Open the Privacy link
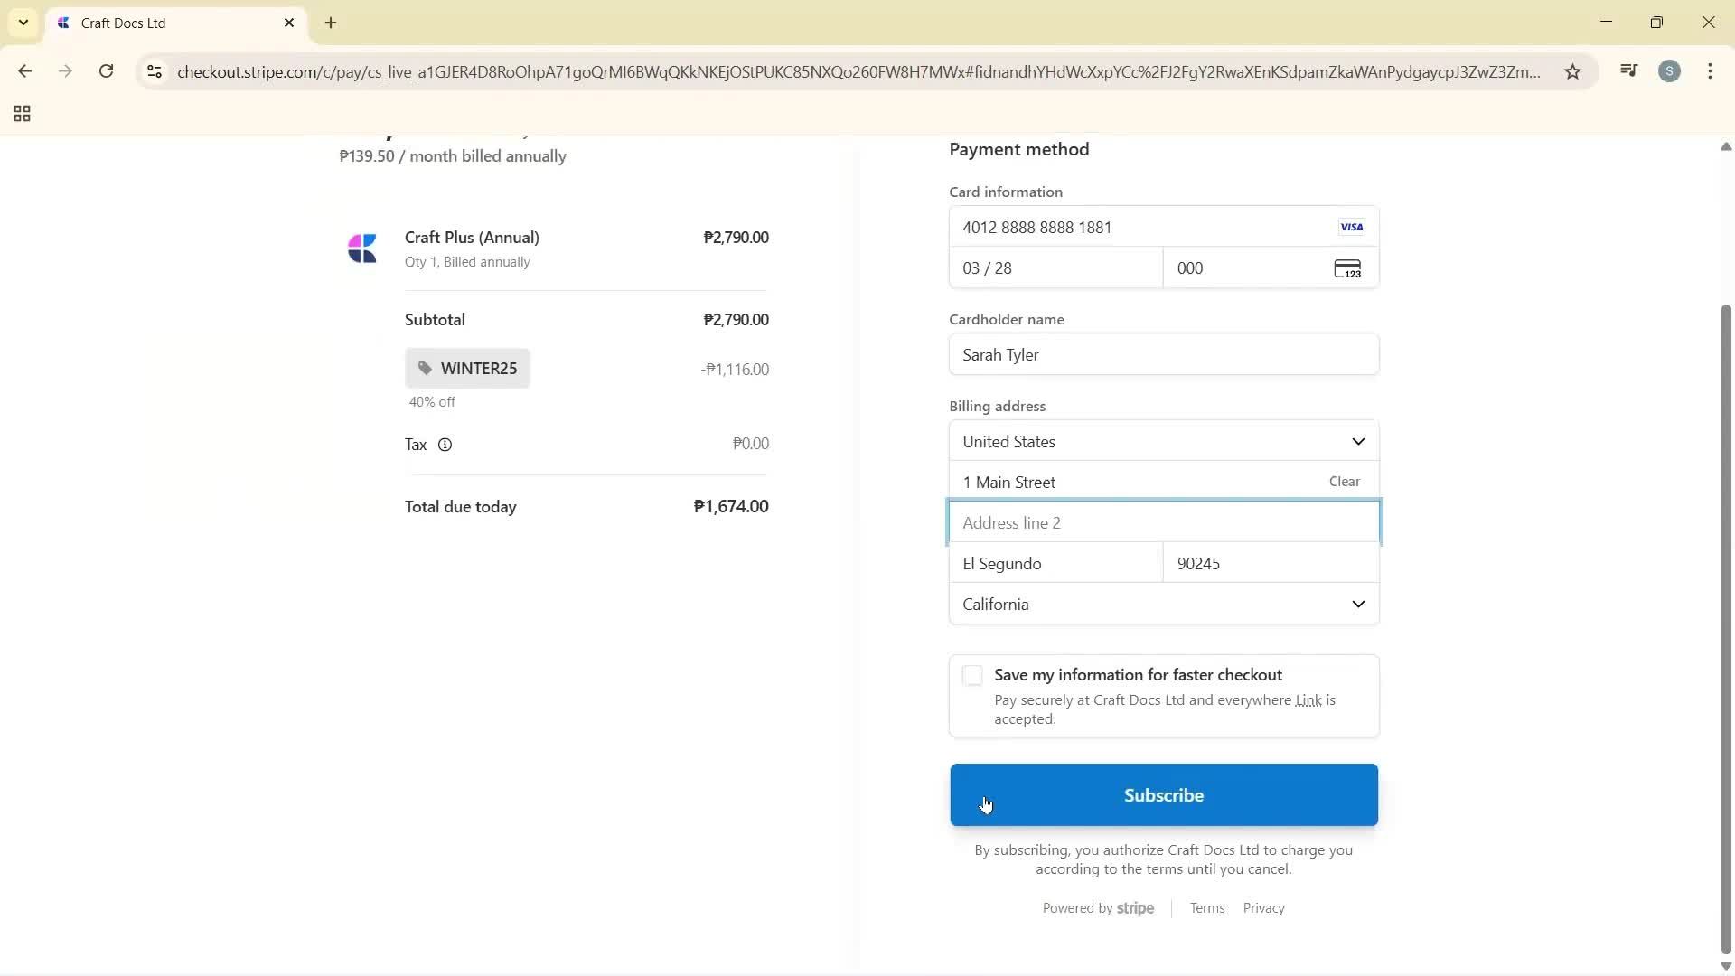Screen dimensions: 1735x976 pyautogui.click(x=1262, y=908)
